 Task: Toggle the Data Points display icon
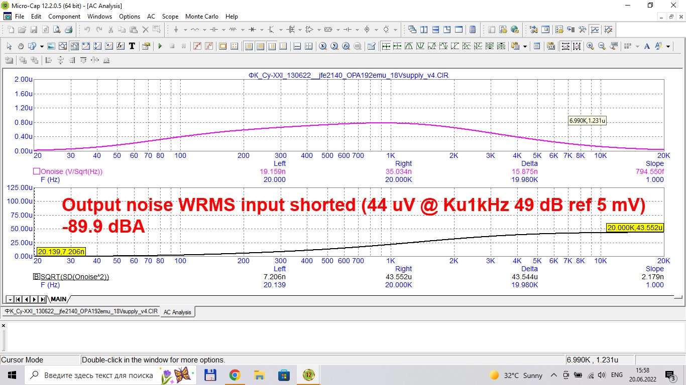click(x=197, y=46)
